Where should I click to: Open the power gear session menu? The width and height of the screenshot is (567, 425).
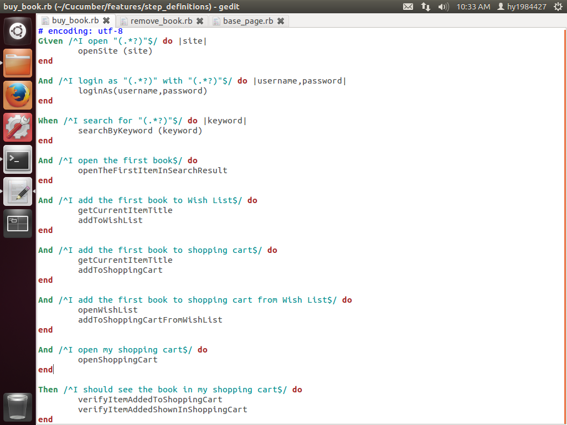pyautogui.click(x=558, y=7)
